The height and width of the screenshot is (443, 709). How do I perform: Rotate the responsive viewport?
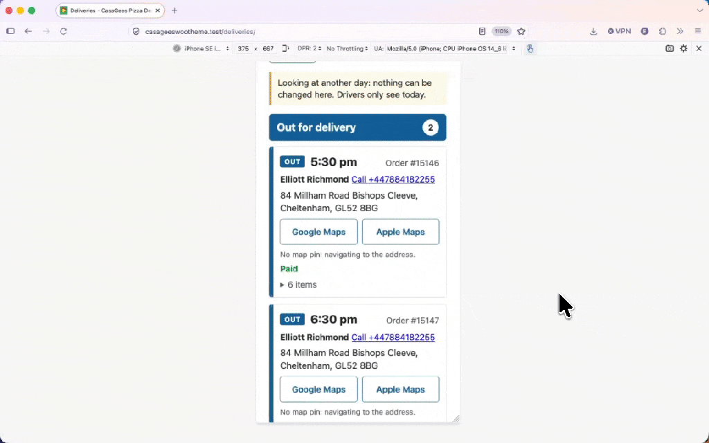point(285,48)
